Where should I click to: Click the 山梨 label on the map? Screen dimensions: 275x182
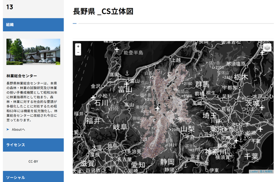click(187, 129)
